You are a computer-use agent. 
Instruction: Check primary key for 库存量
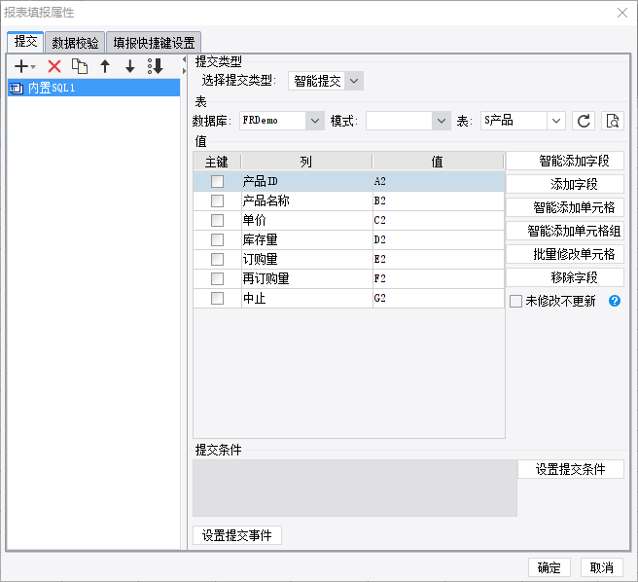[x=217, y=239]
